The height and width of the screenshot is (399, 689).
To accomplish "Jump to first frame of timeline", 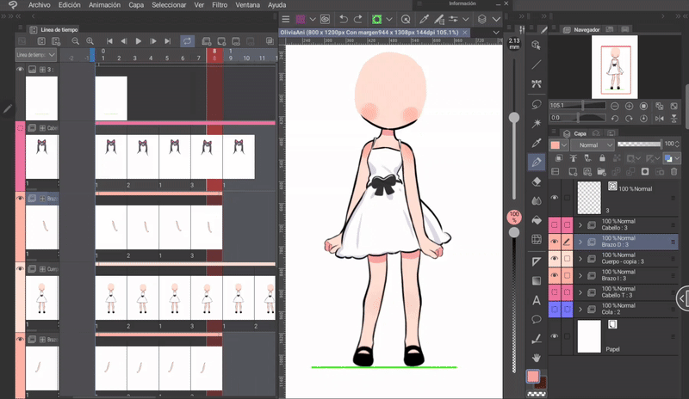I will (109, 40).
